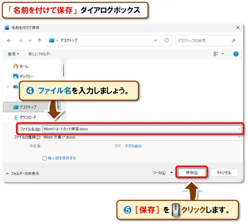The height and width of the screenshot is (224, 248).
Task: Create a folder with 新しいフォルダー
Action: click(x=40, y=54)
